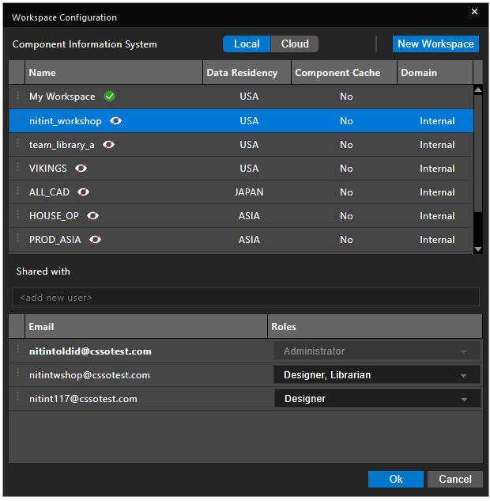The image size is (490, 501).
Task: Click nitint117@cssotest.com email entry
Action: 83,399
